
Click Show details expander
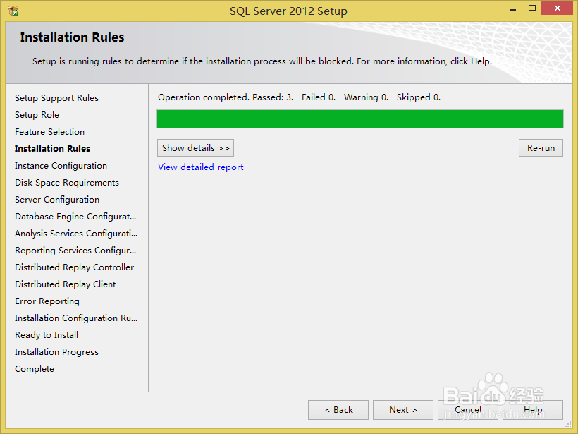pyautogui.click(x=195, y=147)
